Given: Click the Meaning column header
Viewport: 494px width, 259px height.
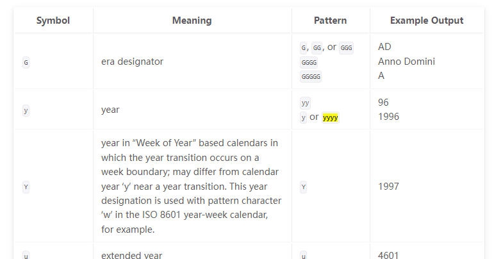Looking at the screenshot, I should pyautogui.click(x=192, y=21).
